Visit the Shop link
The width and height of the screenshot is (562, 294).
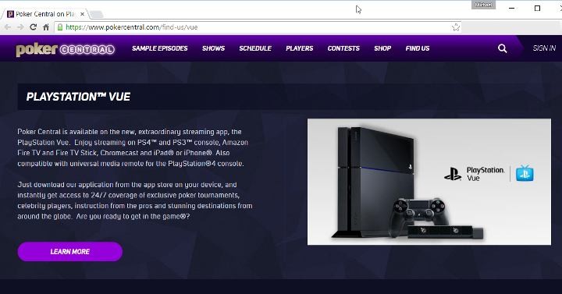[x=382, y=48]
